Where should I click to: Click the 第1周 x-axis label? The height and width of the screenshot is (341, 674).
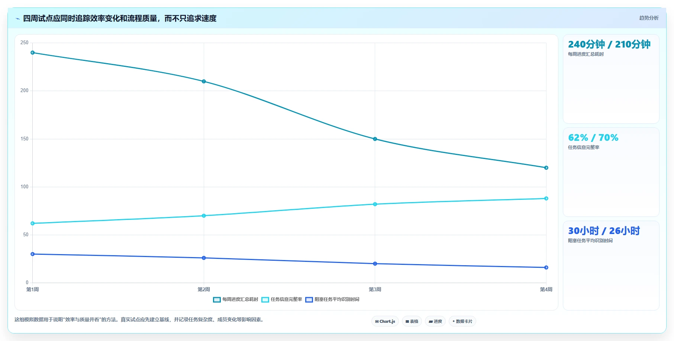click(x=33, y=289)
